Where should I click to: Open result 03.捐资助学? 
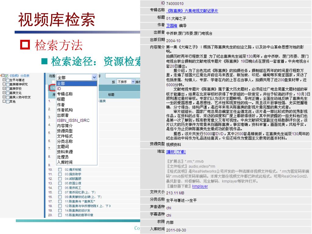(x=73, y=174)
